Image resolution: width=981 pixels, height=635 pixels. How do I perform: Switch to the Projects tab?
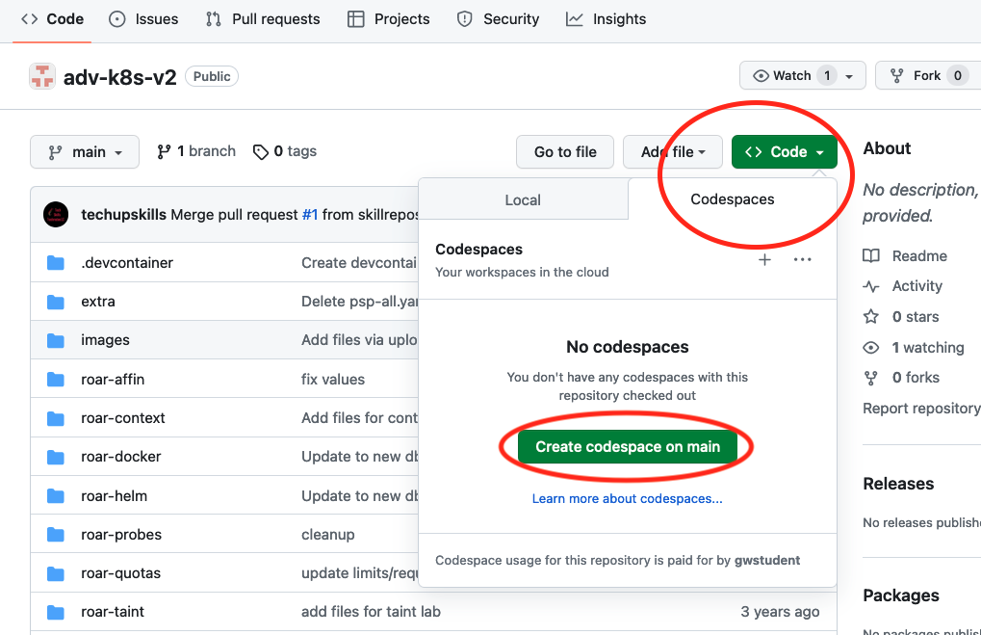389,18
